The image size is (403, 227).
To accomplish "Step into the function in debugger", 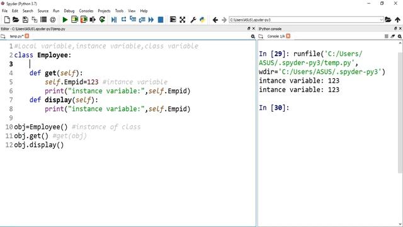I will [133, 19].
